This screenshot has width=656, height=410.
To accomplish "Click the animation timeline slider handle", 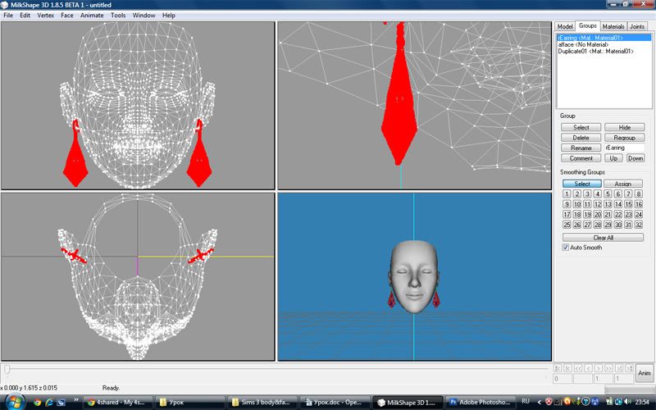I will [7, 369].
